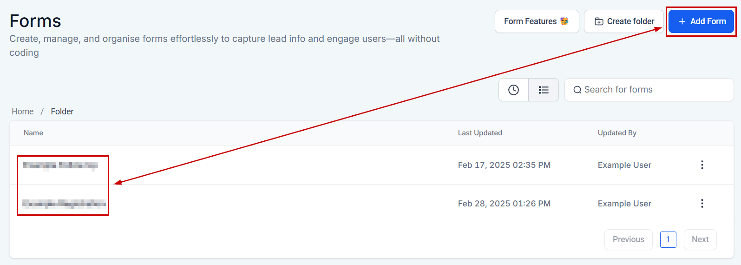
Task: Open the Form Features button
Action: pyautogui.click(x=537, y=21)
